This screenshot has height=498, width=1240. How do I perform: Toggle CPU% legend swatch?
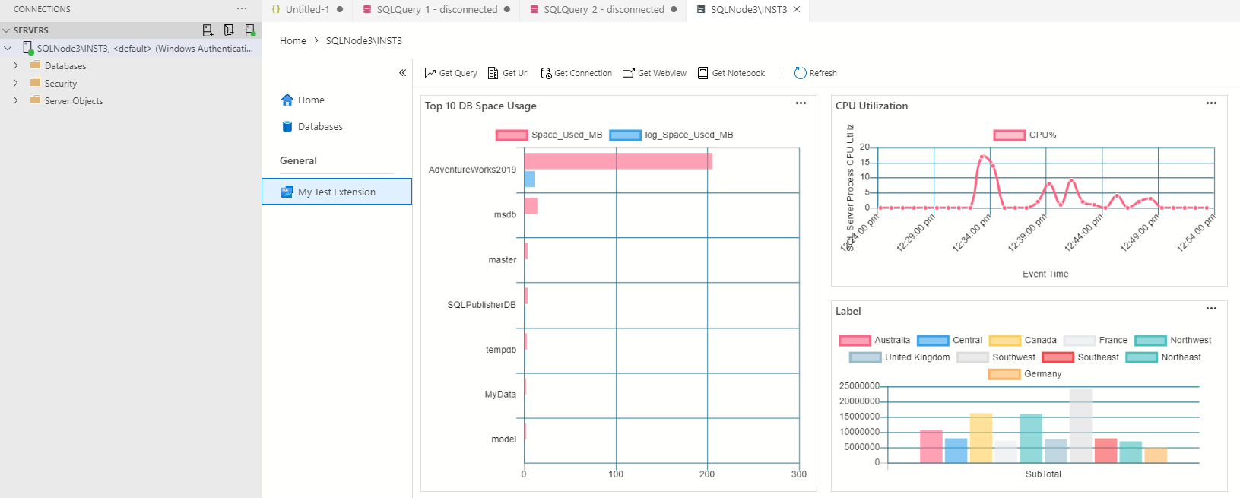click(x=1010, y=135)
